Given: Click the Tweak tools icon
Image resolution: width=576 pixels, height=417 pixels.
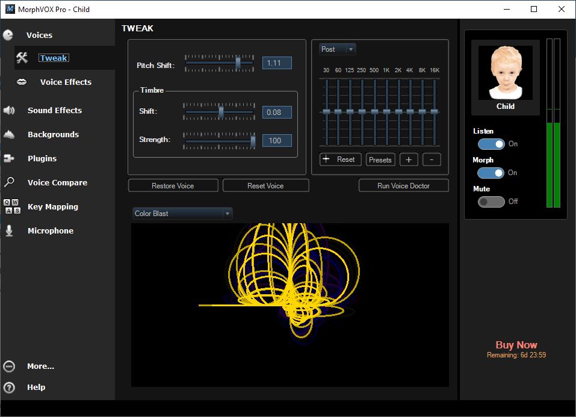Looking at the screenshot, I should 22,58.
